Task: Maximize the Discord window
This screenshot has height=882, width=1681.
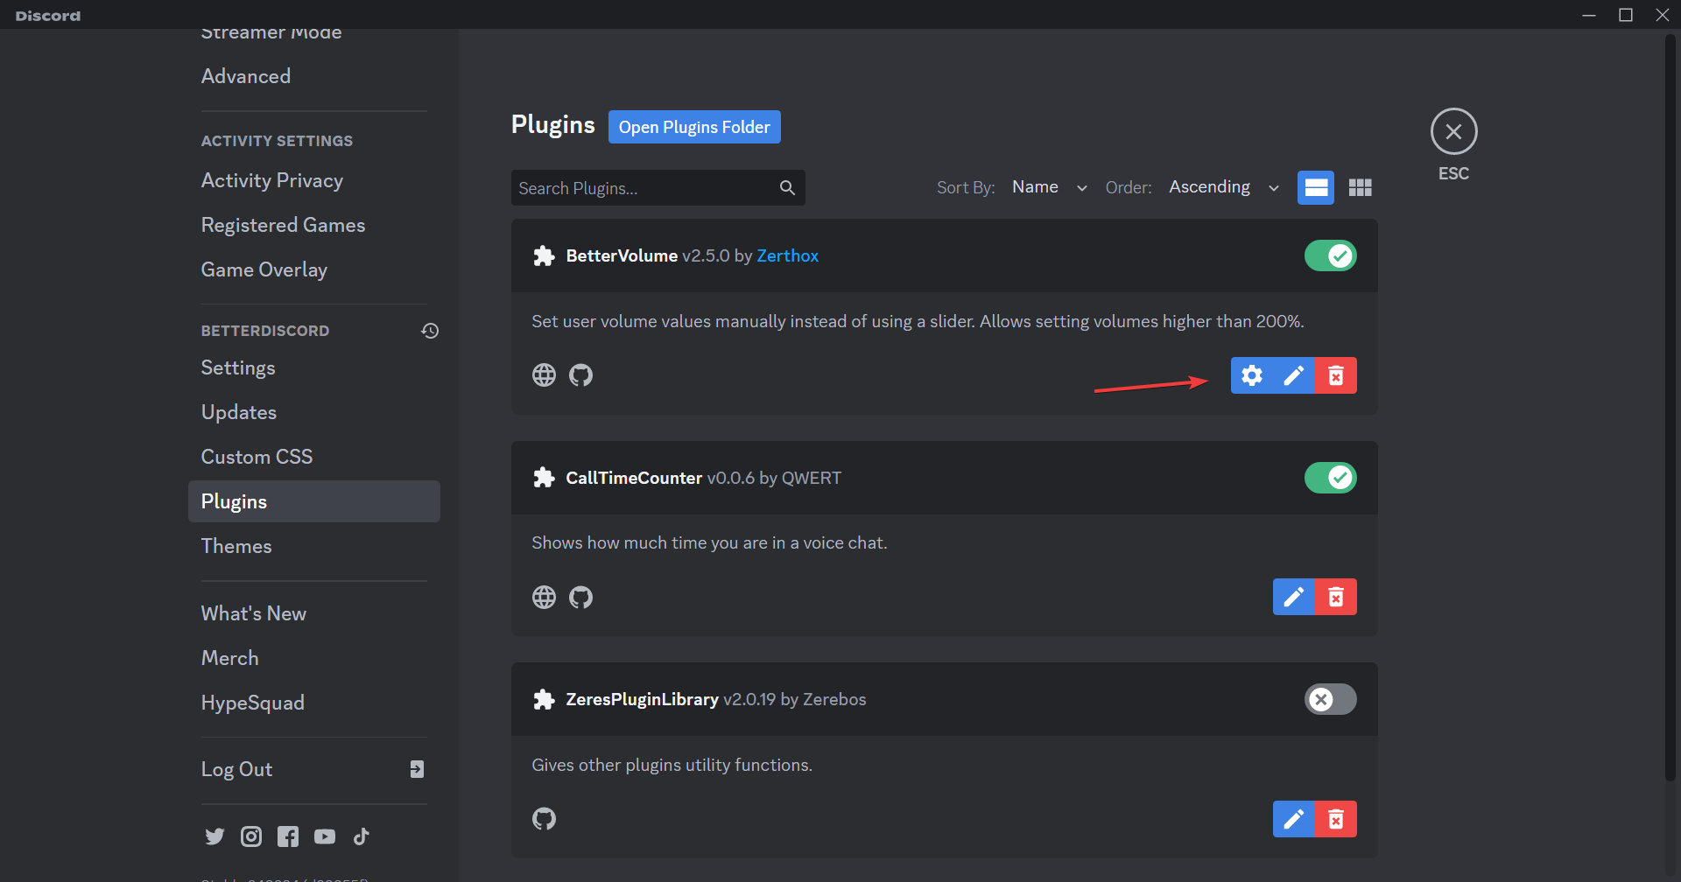Action: pos(1626,15)
